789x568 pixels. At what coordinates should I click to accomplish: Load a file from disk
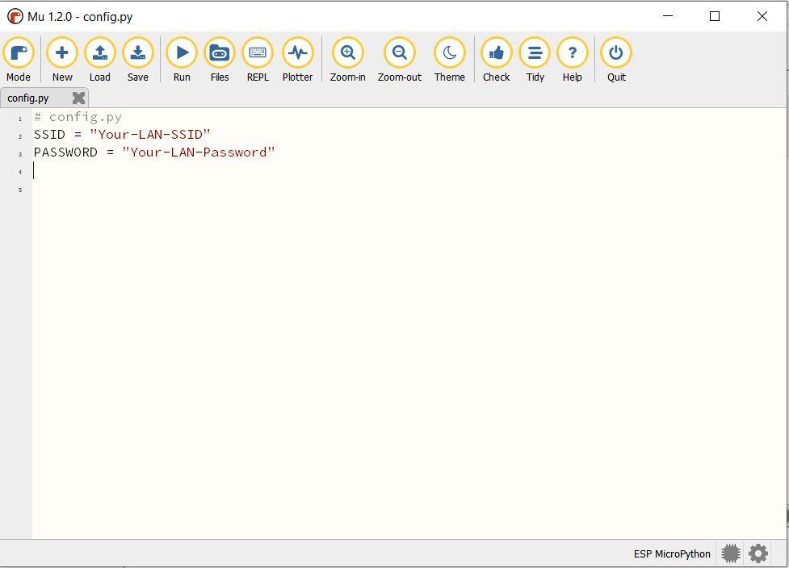point(99,60)
